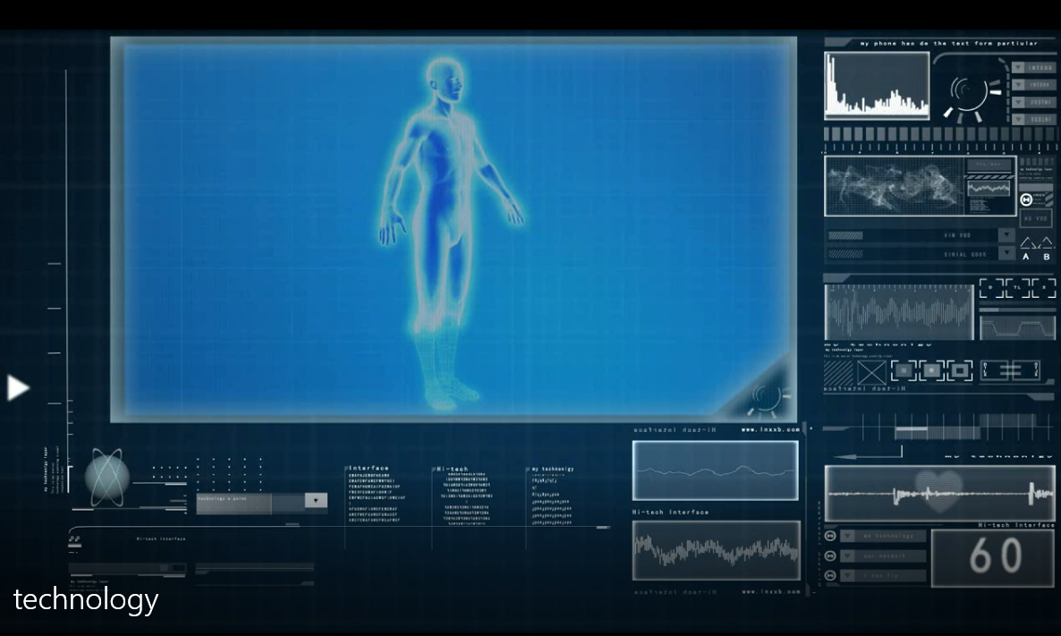Viewport: 1061px width, 636px height.
Task: Open the noisy waveform panel under 'Hi-tech Interface'
Action: tap(716, 550)
